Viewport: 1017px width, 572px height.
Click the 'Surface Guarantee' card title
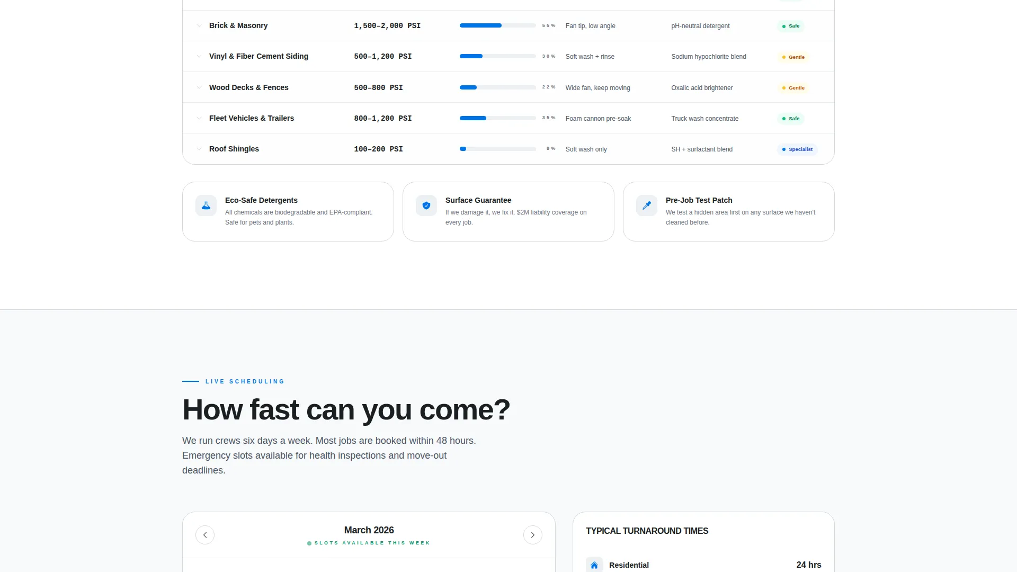(x=478, y=200)
